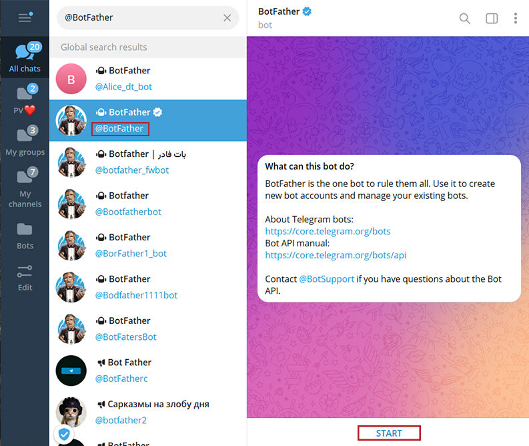
Task: Open the hamburger main menu
Action: coord(25,17)
